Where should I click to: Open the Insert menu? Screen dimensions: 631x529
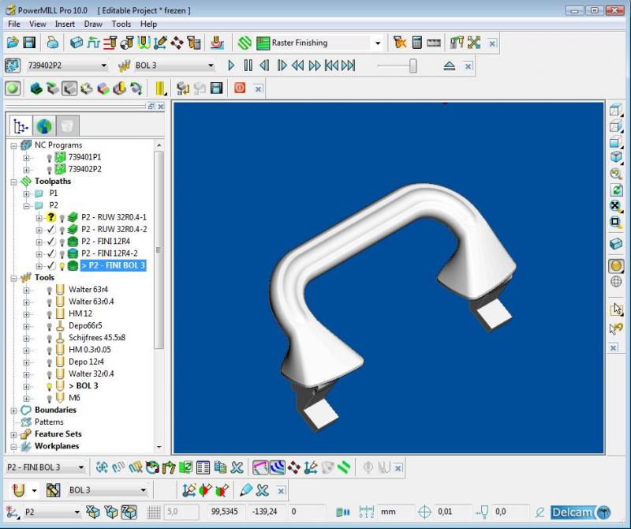click(x=65, y=24)
